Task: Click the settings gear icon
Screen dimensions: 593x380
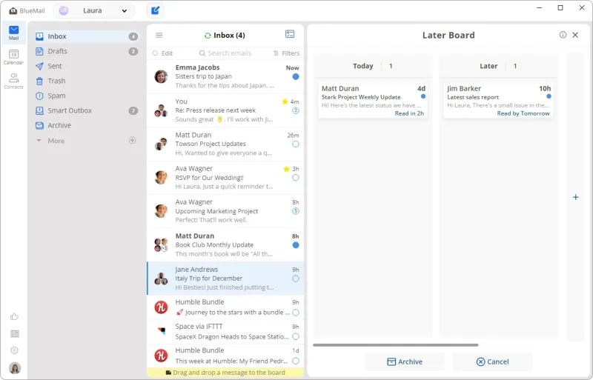Action: click(14, 350)
